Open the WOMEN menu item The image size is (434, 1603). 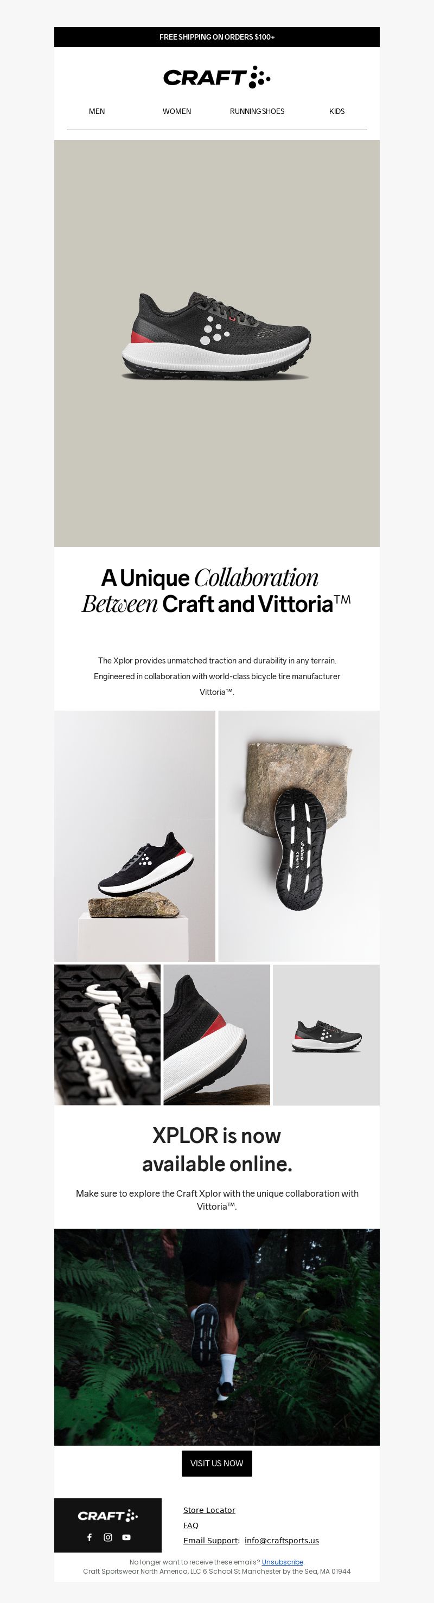click(x=177, y=111)
